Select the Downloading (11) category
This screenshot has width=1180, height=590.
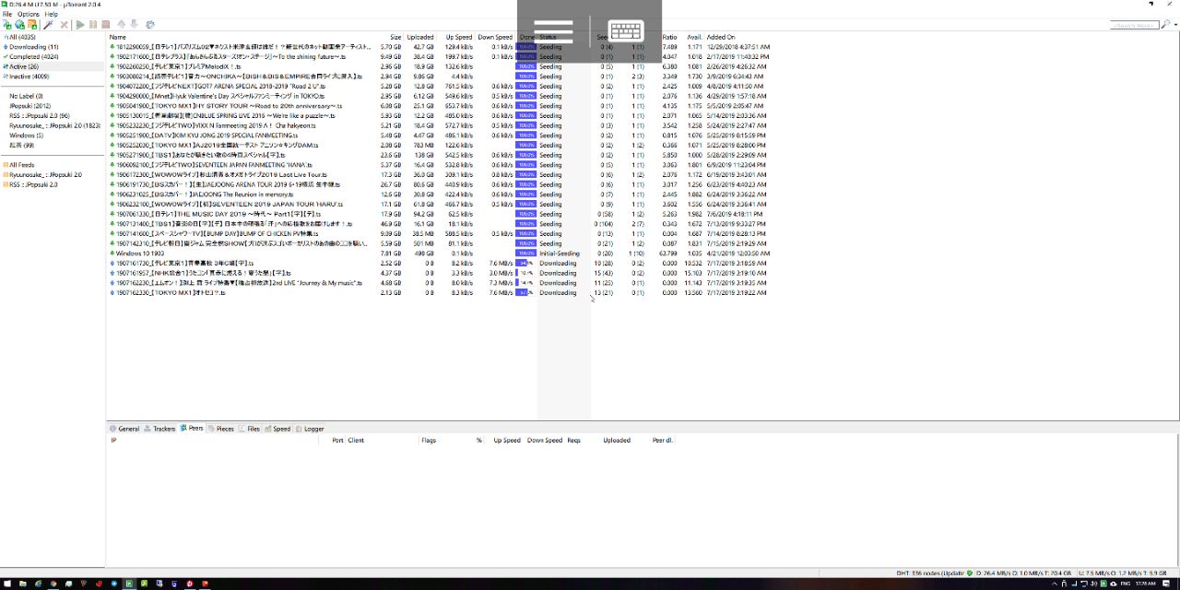[31, 47]
